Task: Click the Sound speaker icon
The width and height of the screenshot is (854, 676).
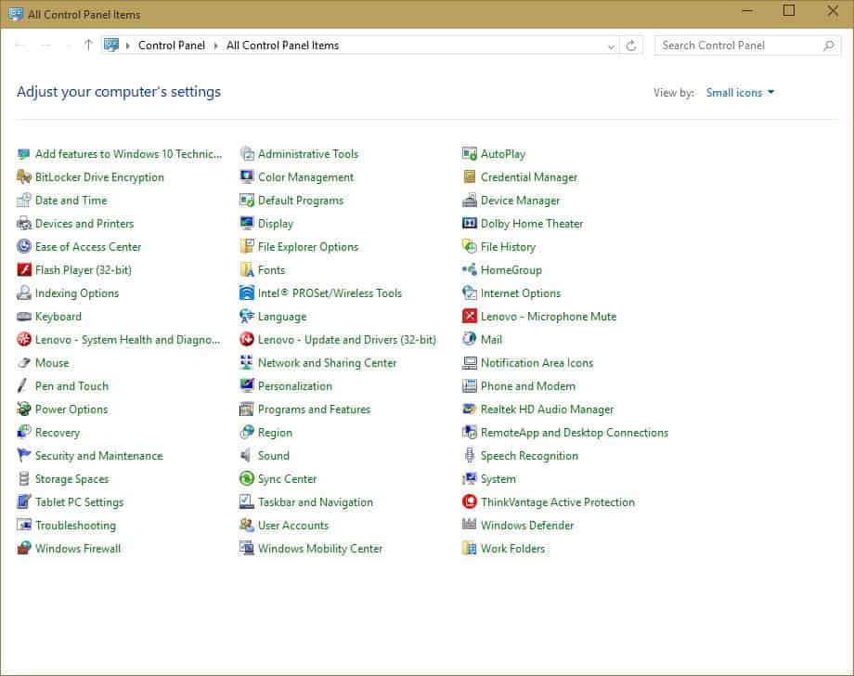Action: (246, 455)
